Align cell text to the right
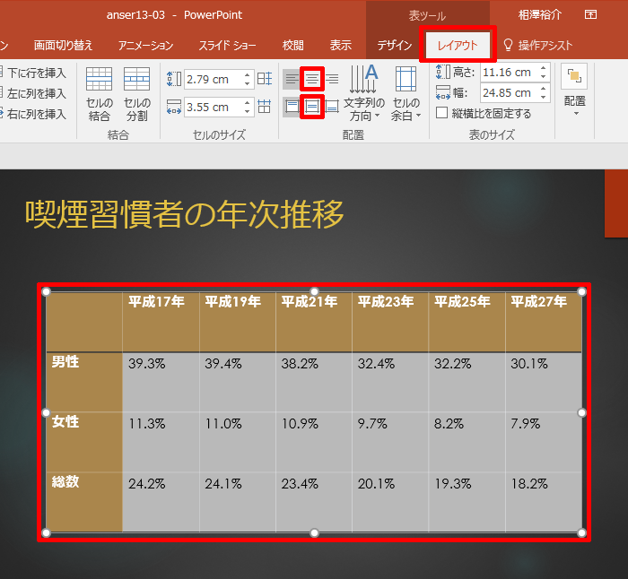The height and width of the screenshot is (579, 628). point(332,79)
